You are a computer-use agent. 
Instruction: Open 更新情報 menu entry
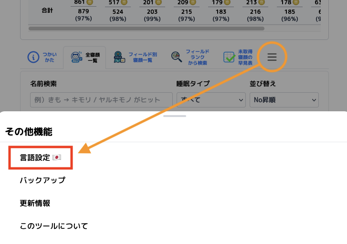coord(35,203)
